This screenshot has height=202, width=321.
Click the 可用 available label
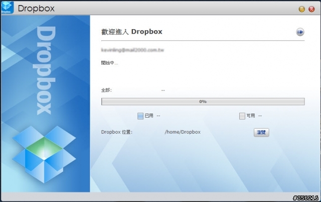[251, 116]
